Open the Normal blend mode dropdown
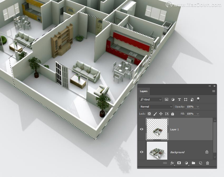Image resolution: width=224 pixels, height=177 pixels. click(x=156, y=107)
